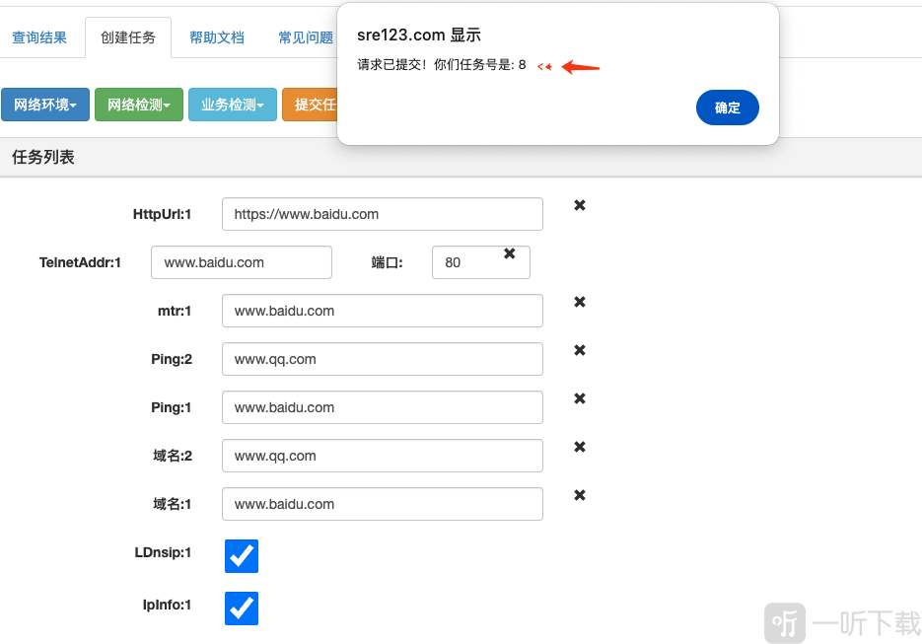Viewport: 922px width, 644px height.
Task: Uncheck the LDnsip:1 checkbox
Action: click(x=241, y=556)
